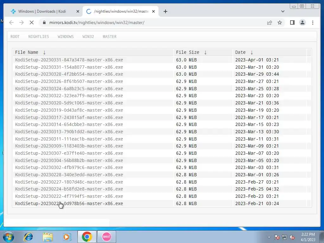324x243 pixels.
Task: Click the date 2023-Apr-01 03:21
Action: 257,60
